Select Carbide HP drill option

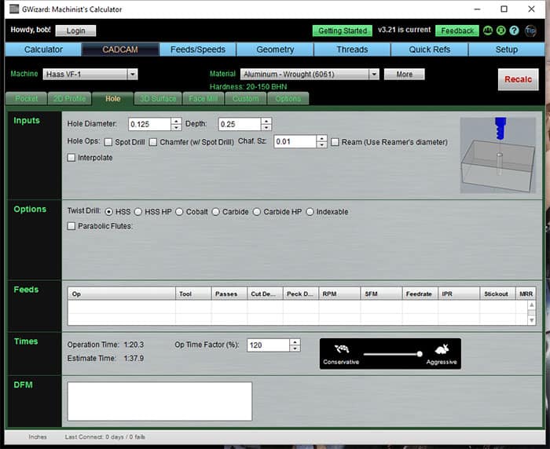pos(257,212)
